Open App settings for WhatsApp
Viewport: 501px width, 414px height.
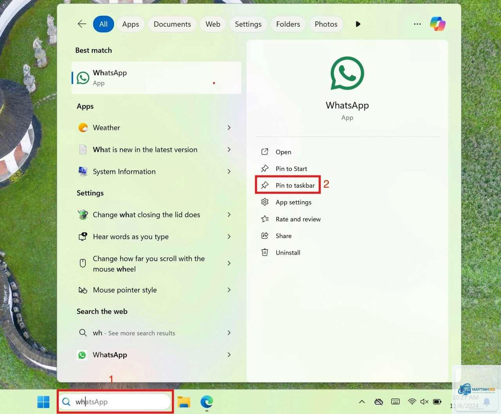pyautogui.click(x=293, y=202)
